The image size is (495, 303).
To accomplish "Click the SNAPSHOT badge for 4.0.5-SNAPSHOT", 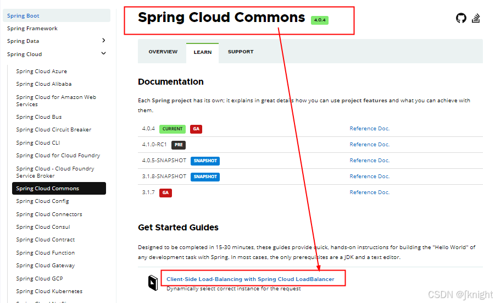I will 205,161.
